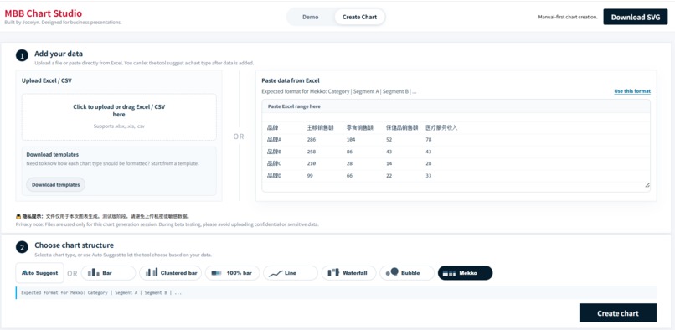Image resolution: width=675 pixels, height=330 pixels.
Task: Click the 医疗服务收入 column header
Action: [441, 128]
